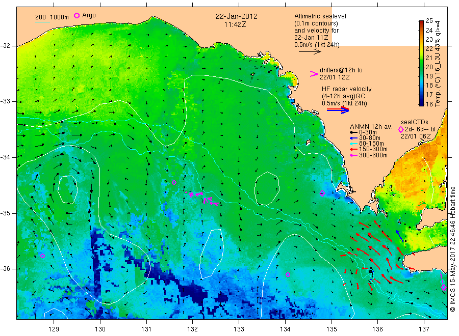The image size is (459, 336).
Task: Click the latitude label -36
Action: tap(5, 269)
